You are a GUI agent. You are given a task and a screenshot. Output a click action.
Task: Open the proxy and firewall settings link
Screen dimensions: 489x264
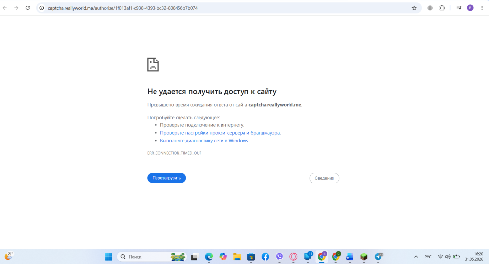(221, 133)
